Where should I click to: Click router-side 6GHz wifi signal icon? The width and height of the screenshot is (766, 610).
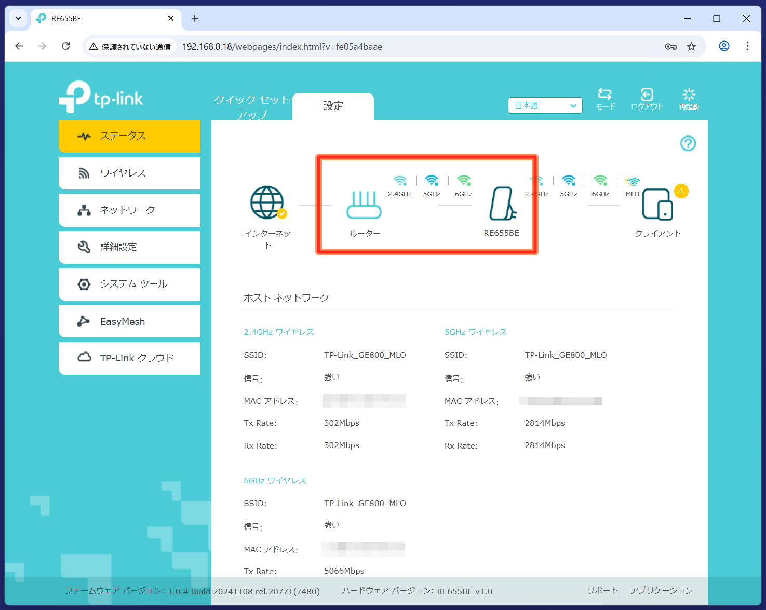pos(464,180)
